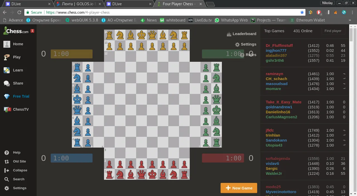Select the blue king on the left side
The width and height of the screenshot is (357, 196).
tap(77, 99)
